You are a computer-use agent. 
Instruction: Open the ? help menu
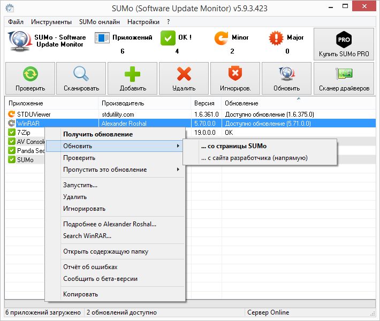point(168,22)
